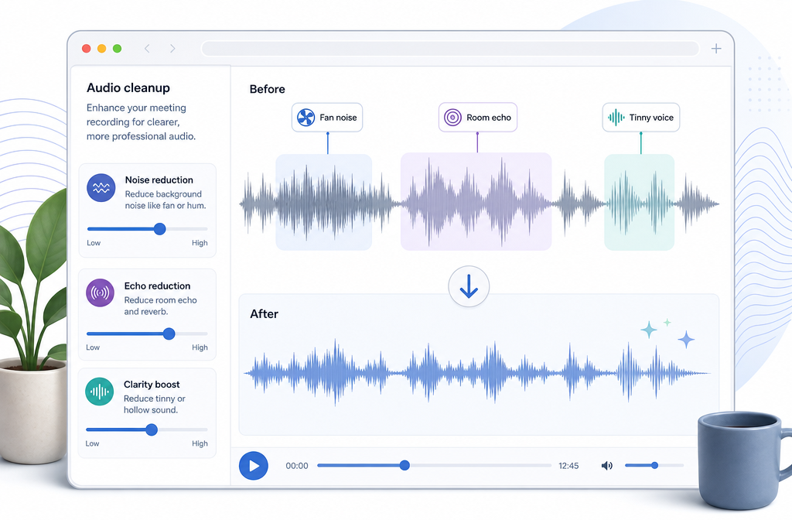This screenshot has height=520, width=792.
Task: Click the 00:00 elapsed time
Action: [297, 466]
